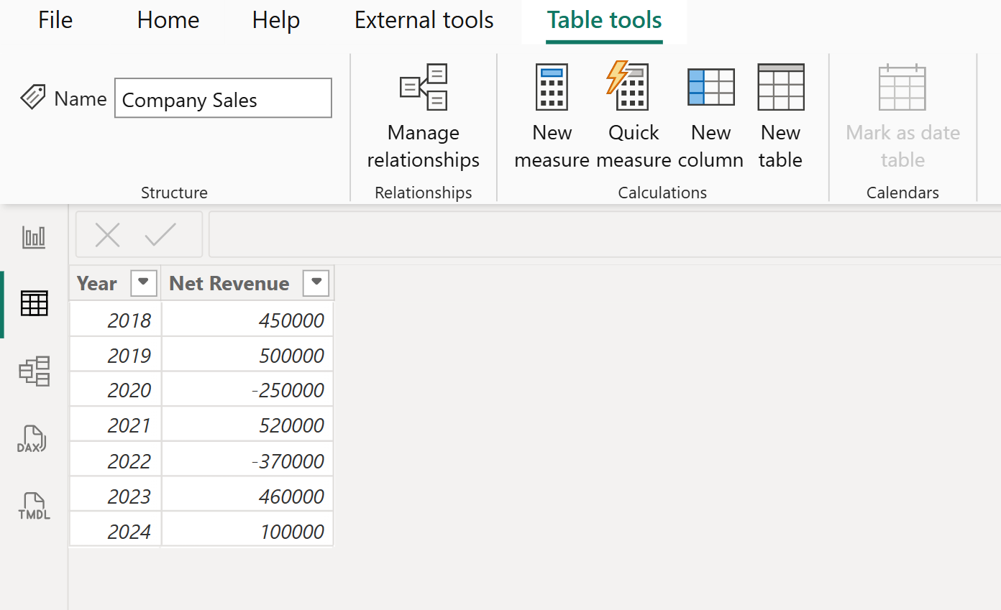Select the 2020 negative revenue cell
Image resolution: width=1001 pixels, height=610 pixels.
click(288, 389)
